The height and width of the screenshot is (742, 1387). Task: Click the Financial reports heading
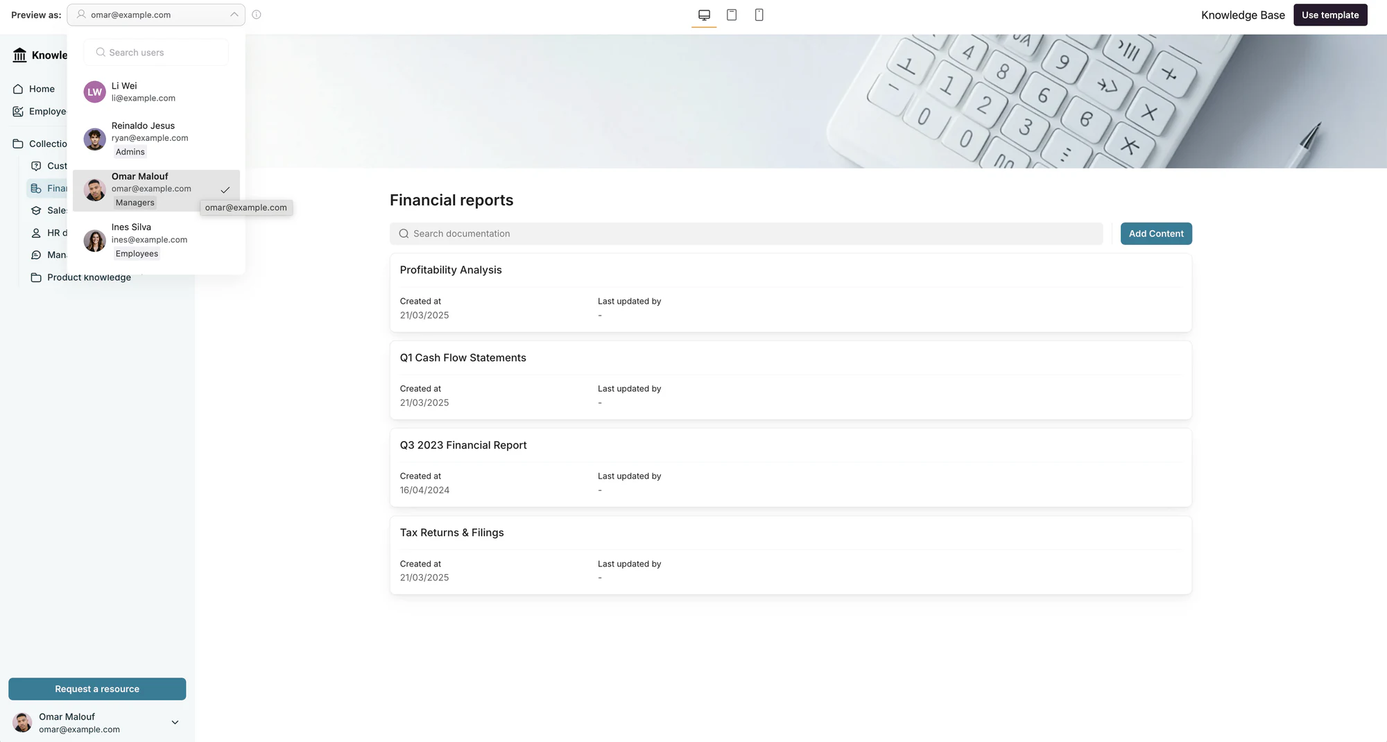(x=451, y=200)
